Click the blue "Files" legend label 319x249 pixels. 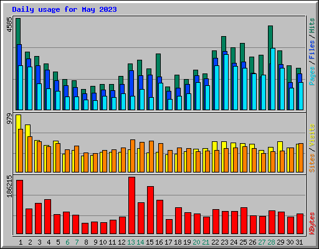coord(312,50)
